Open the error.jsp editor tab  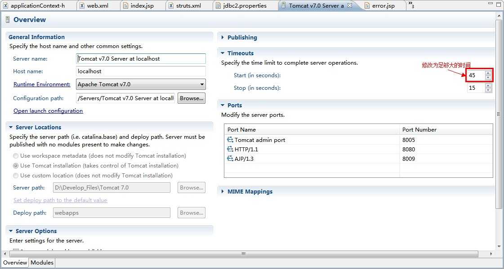[383, 5]
